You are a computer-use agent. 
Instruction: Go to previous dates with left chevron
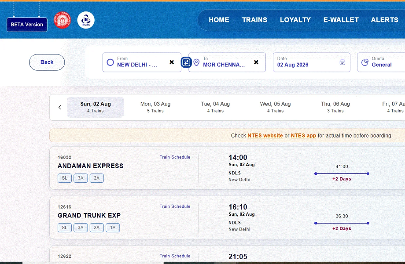(60, 107)
